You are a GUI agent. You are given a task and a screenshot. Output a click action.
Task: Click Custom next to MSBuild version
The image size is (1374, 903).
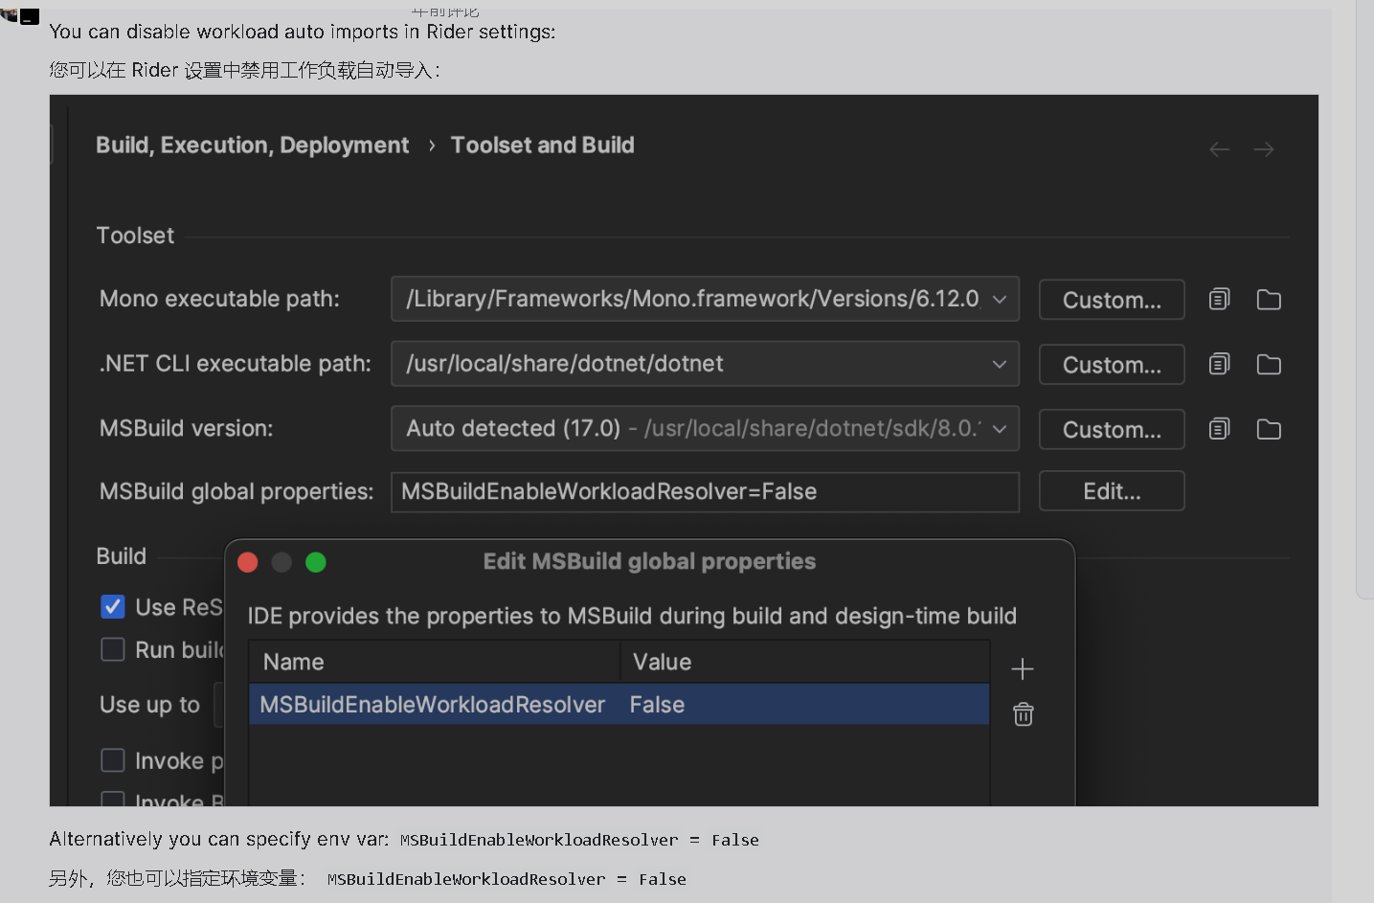(1111, 429)
